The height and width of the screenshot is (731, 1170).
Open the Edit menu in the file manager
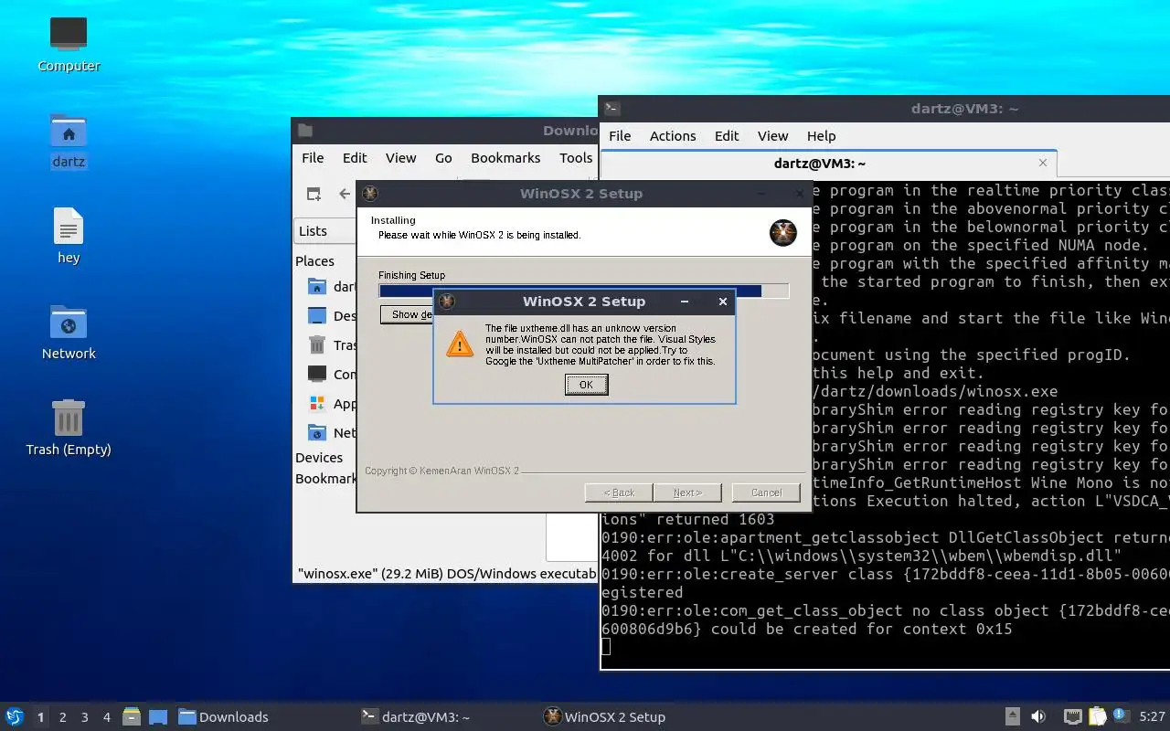355,158
